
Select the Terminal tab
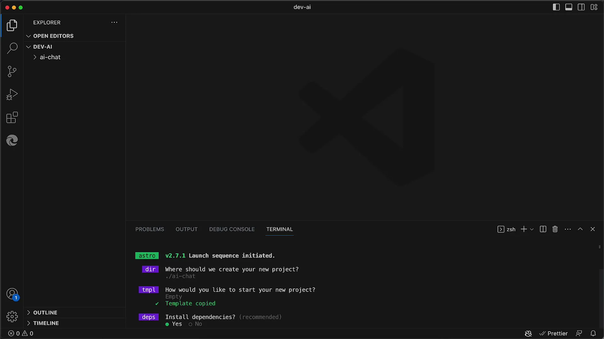coord(279,229)
